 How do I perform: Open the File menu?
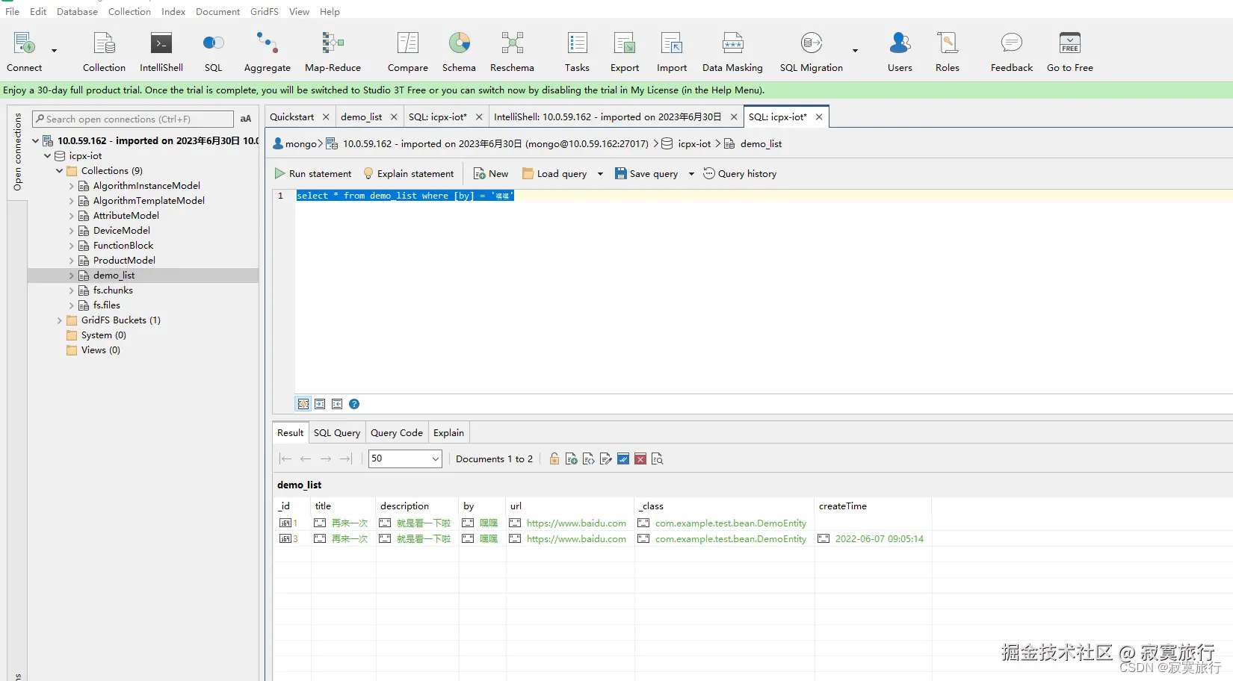12,11
